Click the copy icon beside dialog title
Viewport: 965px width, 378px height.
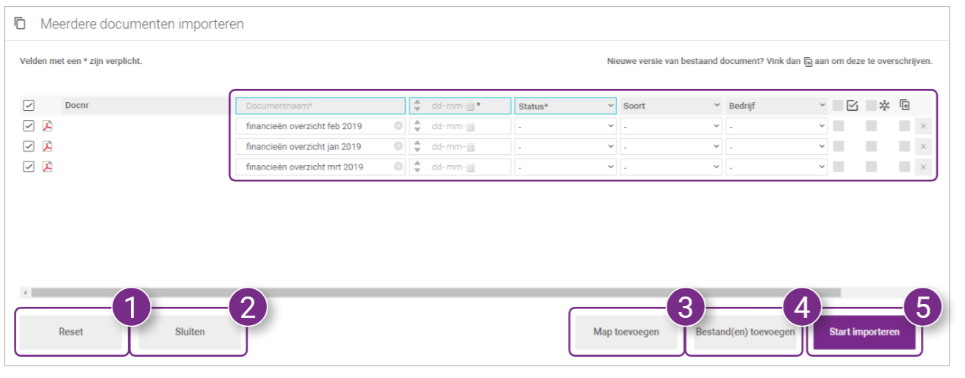[x=21, y=23]
